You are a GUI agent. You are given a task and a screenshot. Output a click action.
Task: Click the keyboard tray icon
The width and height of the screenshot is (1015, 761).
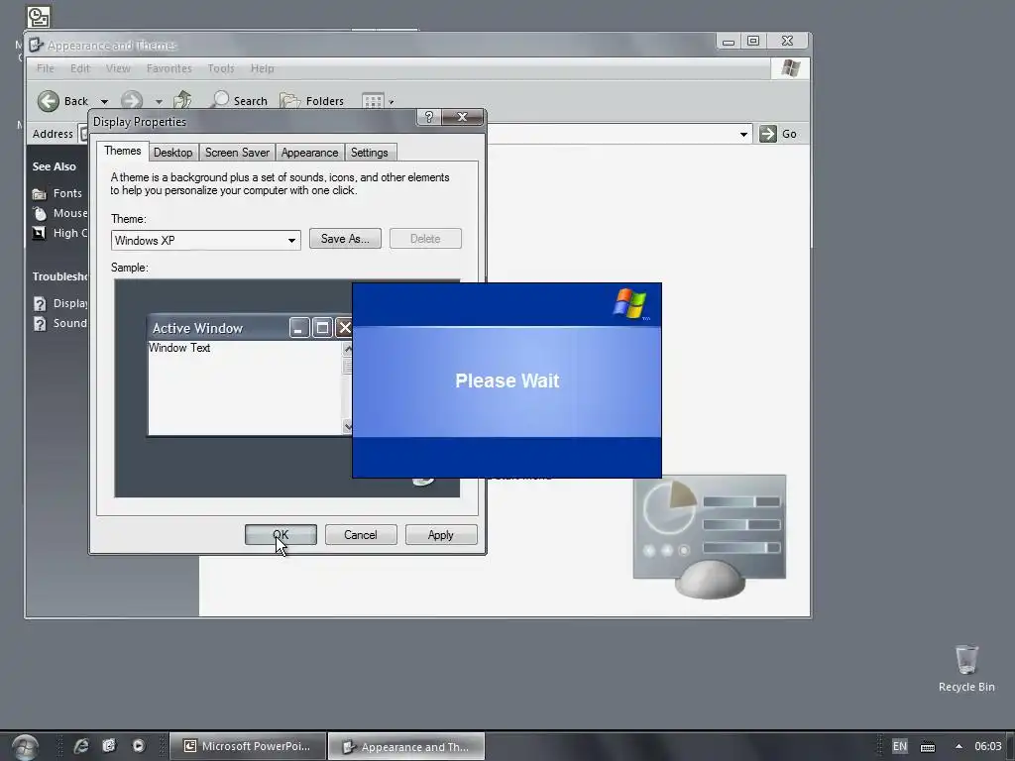click(928, 747)
